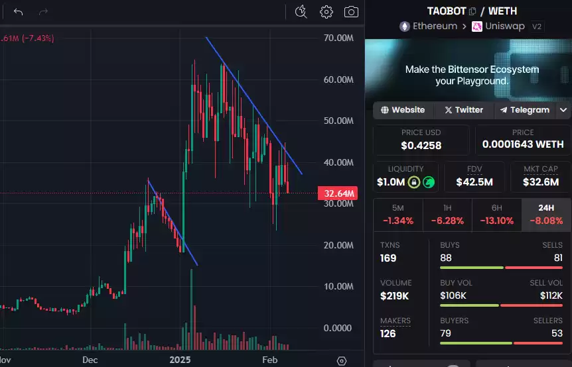Click the SELL VOL $112K value
Image resolution: width=572 pixels, height=367 pixels.
click(551, 295)
